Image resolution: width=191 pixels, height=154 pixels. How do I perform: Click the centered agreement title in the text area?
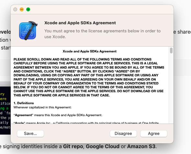point(90,51)
